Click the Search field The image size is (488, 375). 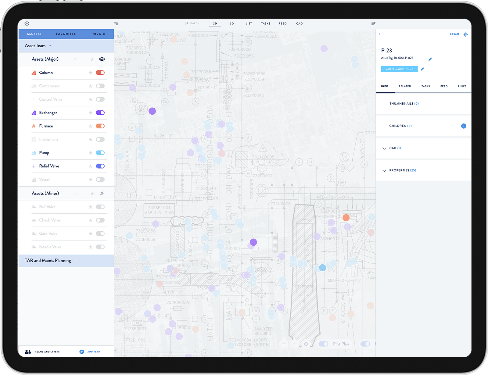(x=192, y=23)
